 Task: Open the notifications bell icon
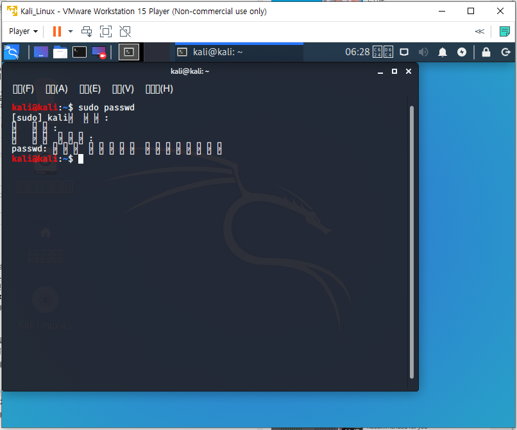coord(443,52)
